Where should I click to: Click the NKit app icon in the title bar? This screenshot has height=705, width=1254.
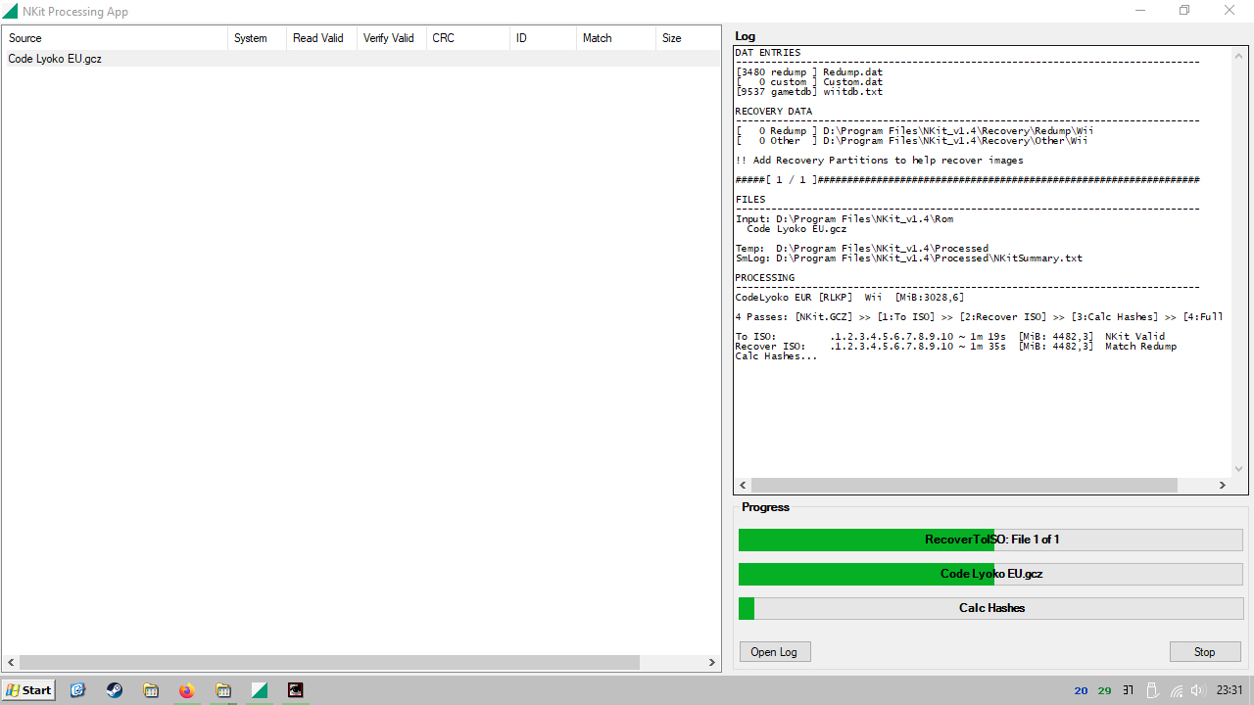10,12
